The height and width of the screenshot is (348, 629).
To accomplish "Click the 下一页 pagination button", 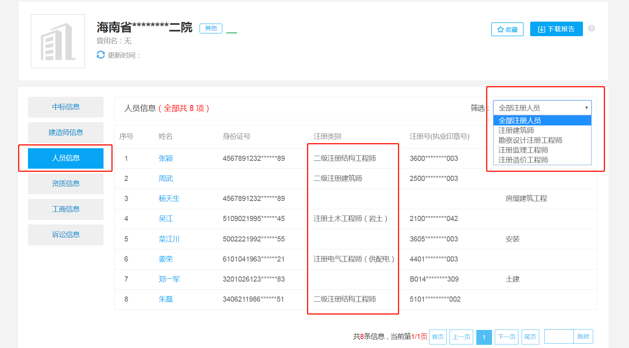I will (506, 337).
